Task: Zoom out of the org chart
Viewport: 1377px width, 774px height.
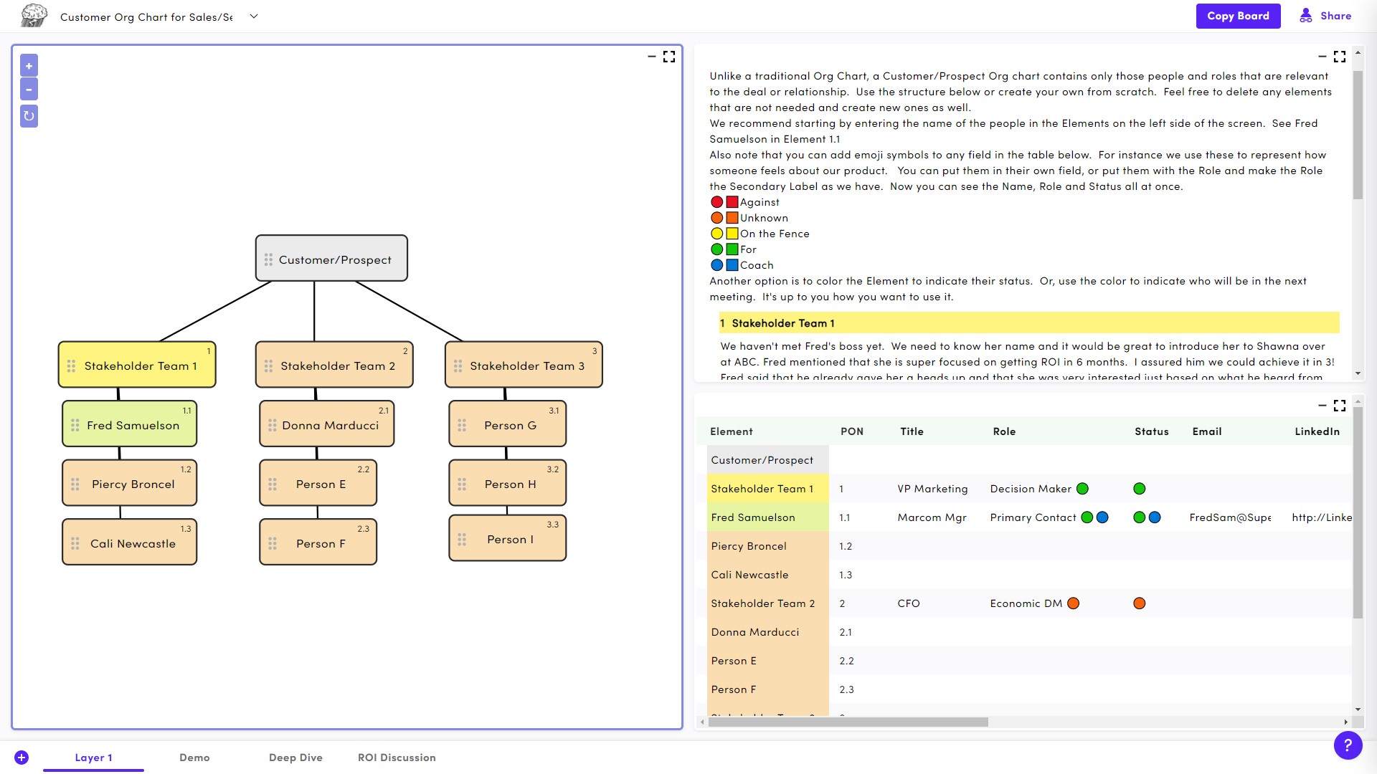Action: [x=29, y=89]
